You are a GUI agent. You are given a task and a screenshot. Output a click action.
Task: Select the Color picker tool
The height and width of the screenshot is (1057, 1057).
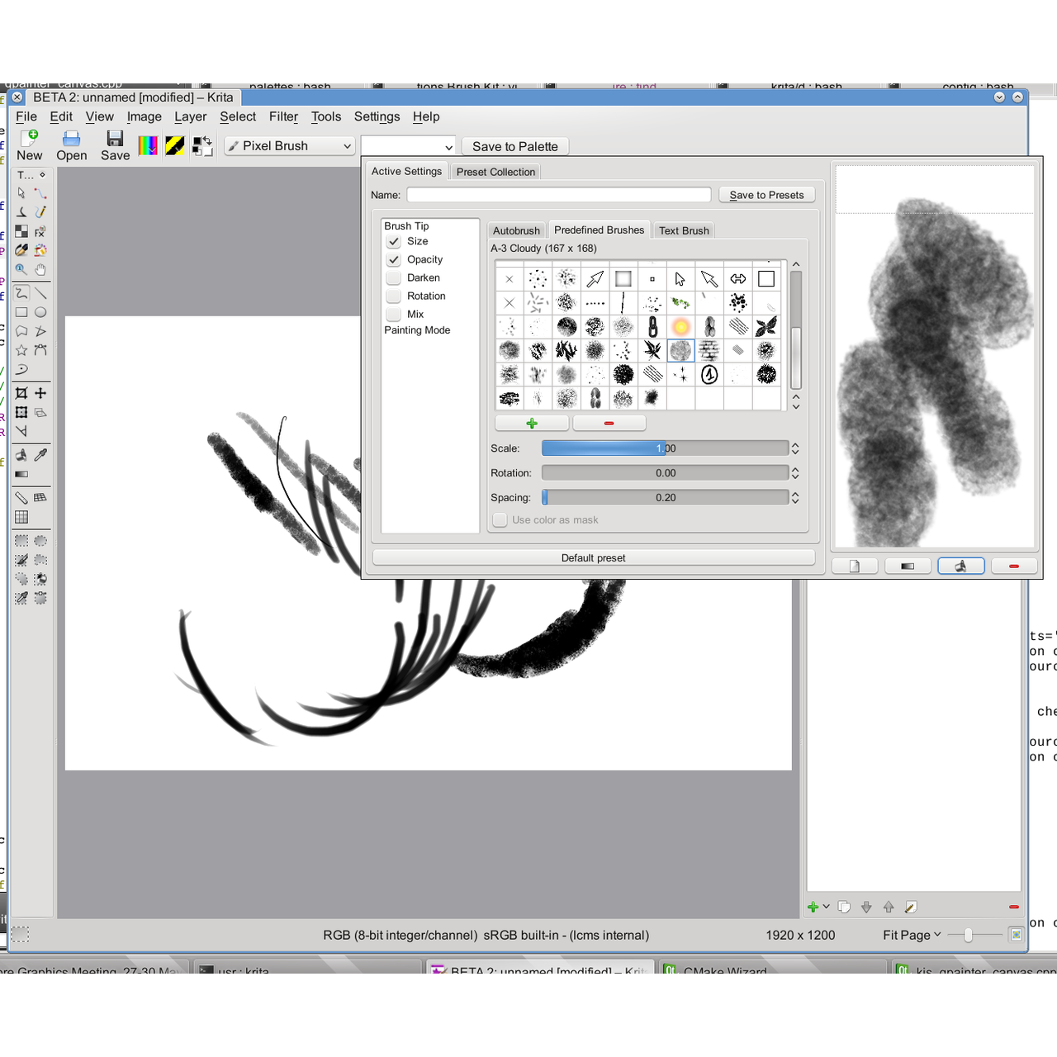[40, 455]
